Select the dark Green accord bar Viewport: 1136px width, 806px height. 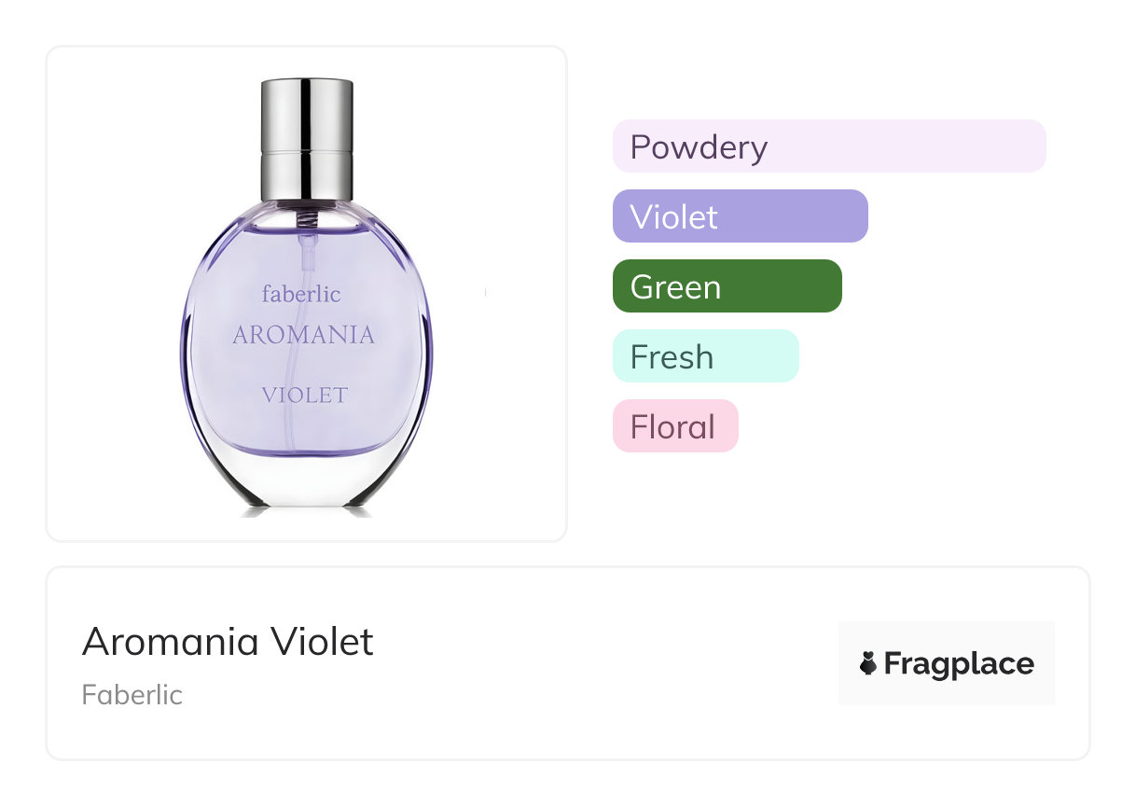[x=727, y=286]
